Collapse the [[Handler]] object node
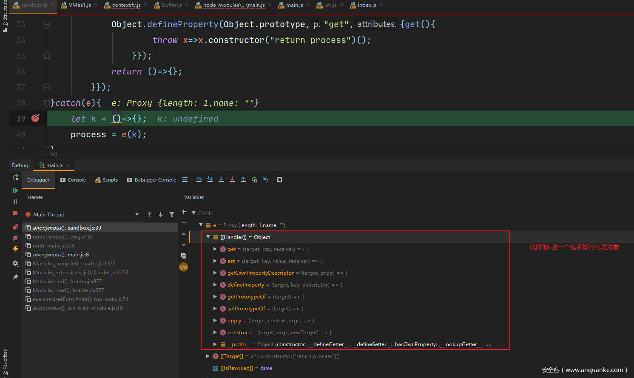This screenshot has height=378, width=634. tap(208, 237)
